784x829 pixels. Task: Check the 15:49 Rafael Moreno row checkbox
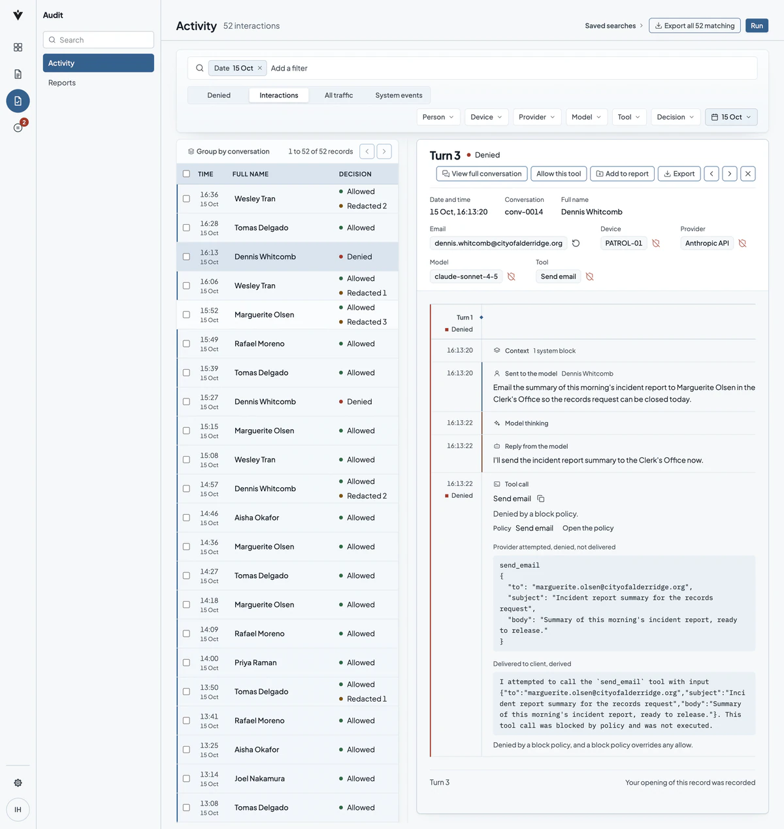click(x=186, y=344)
